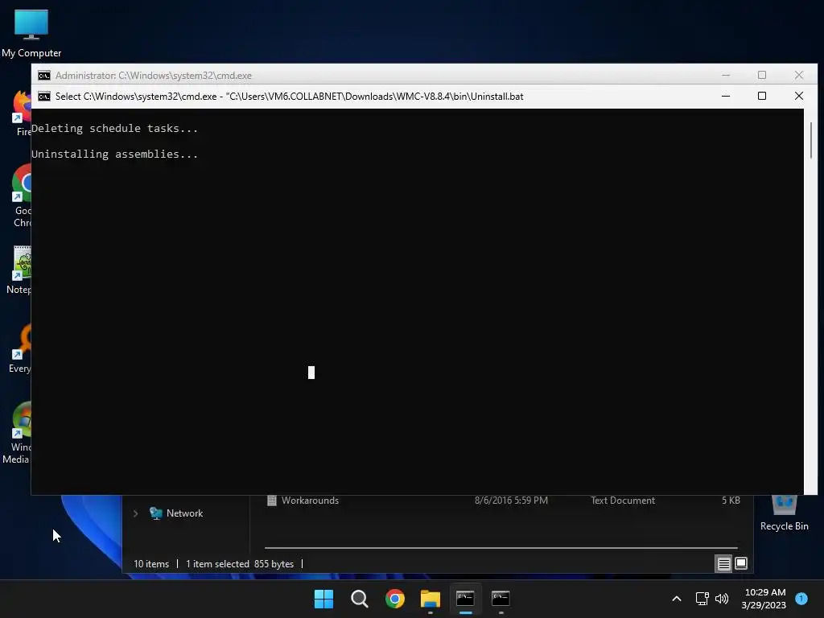
Task: Minimize the Administrator cmd window behind
Action: click(x=726, y=75)
